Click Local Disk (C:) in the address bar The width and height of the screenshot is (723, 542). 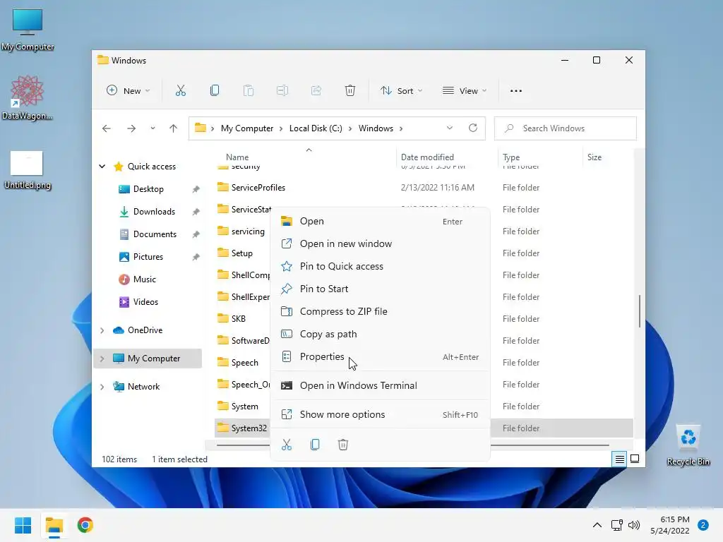click(x=316, y=128)
